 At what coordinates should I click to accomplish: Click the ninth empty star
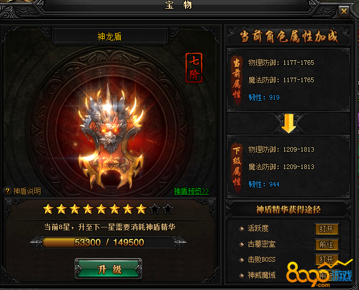tap(154, 209)
